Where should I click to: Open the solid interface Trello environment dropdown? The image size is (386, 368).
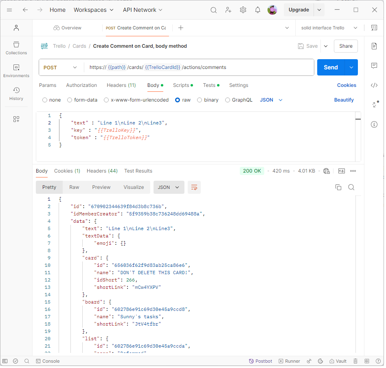click(x=329, y=28)
